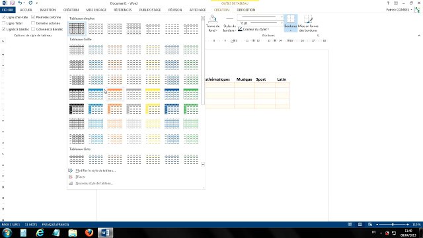Switch to the RÉVISION tab

point(175,10)
